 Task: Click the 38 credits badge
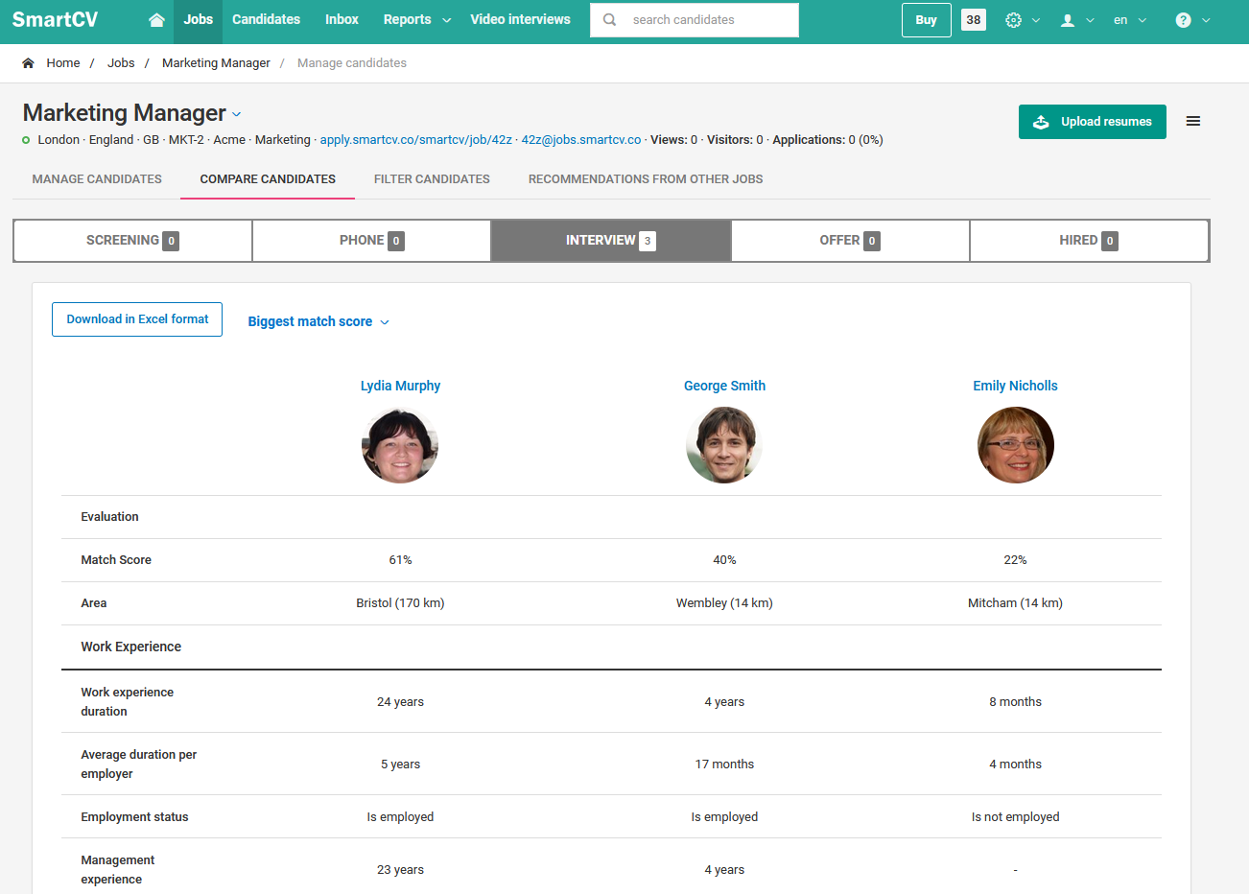pos(974,20)
